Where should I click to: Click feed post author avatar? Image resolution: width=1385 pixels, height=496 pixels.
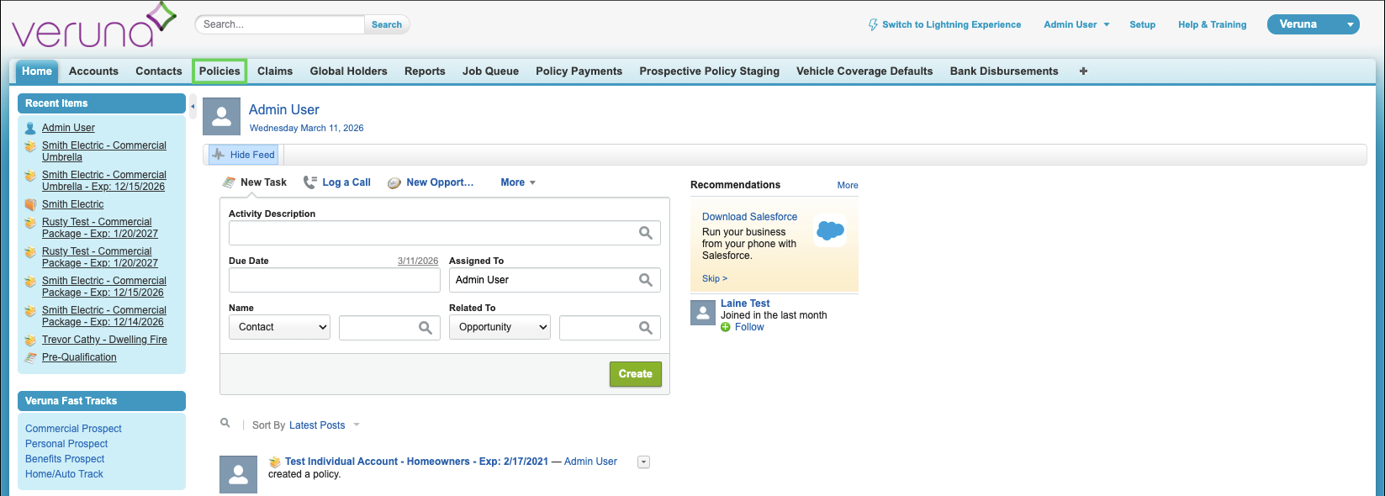point(238,474)
